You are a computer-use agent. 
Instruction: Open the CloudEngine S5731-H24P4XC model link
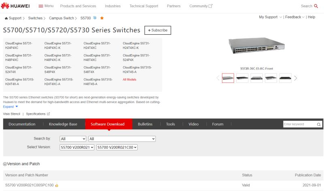click(19, 46)
